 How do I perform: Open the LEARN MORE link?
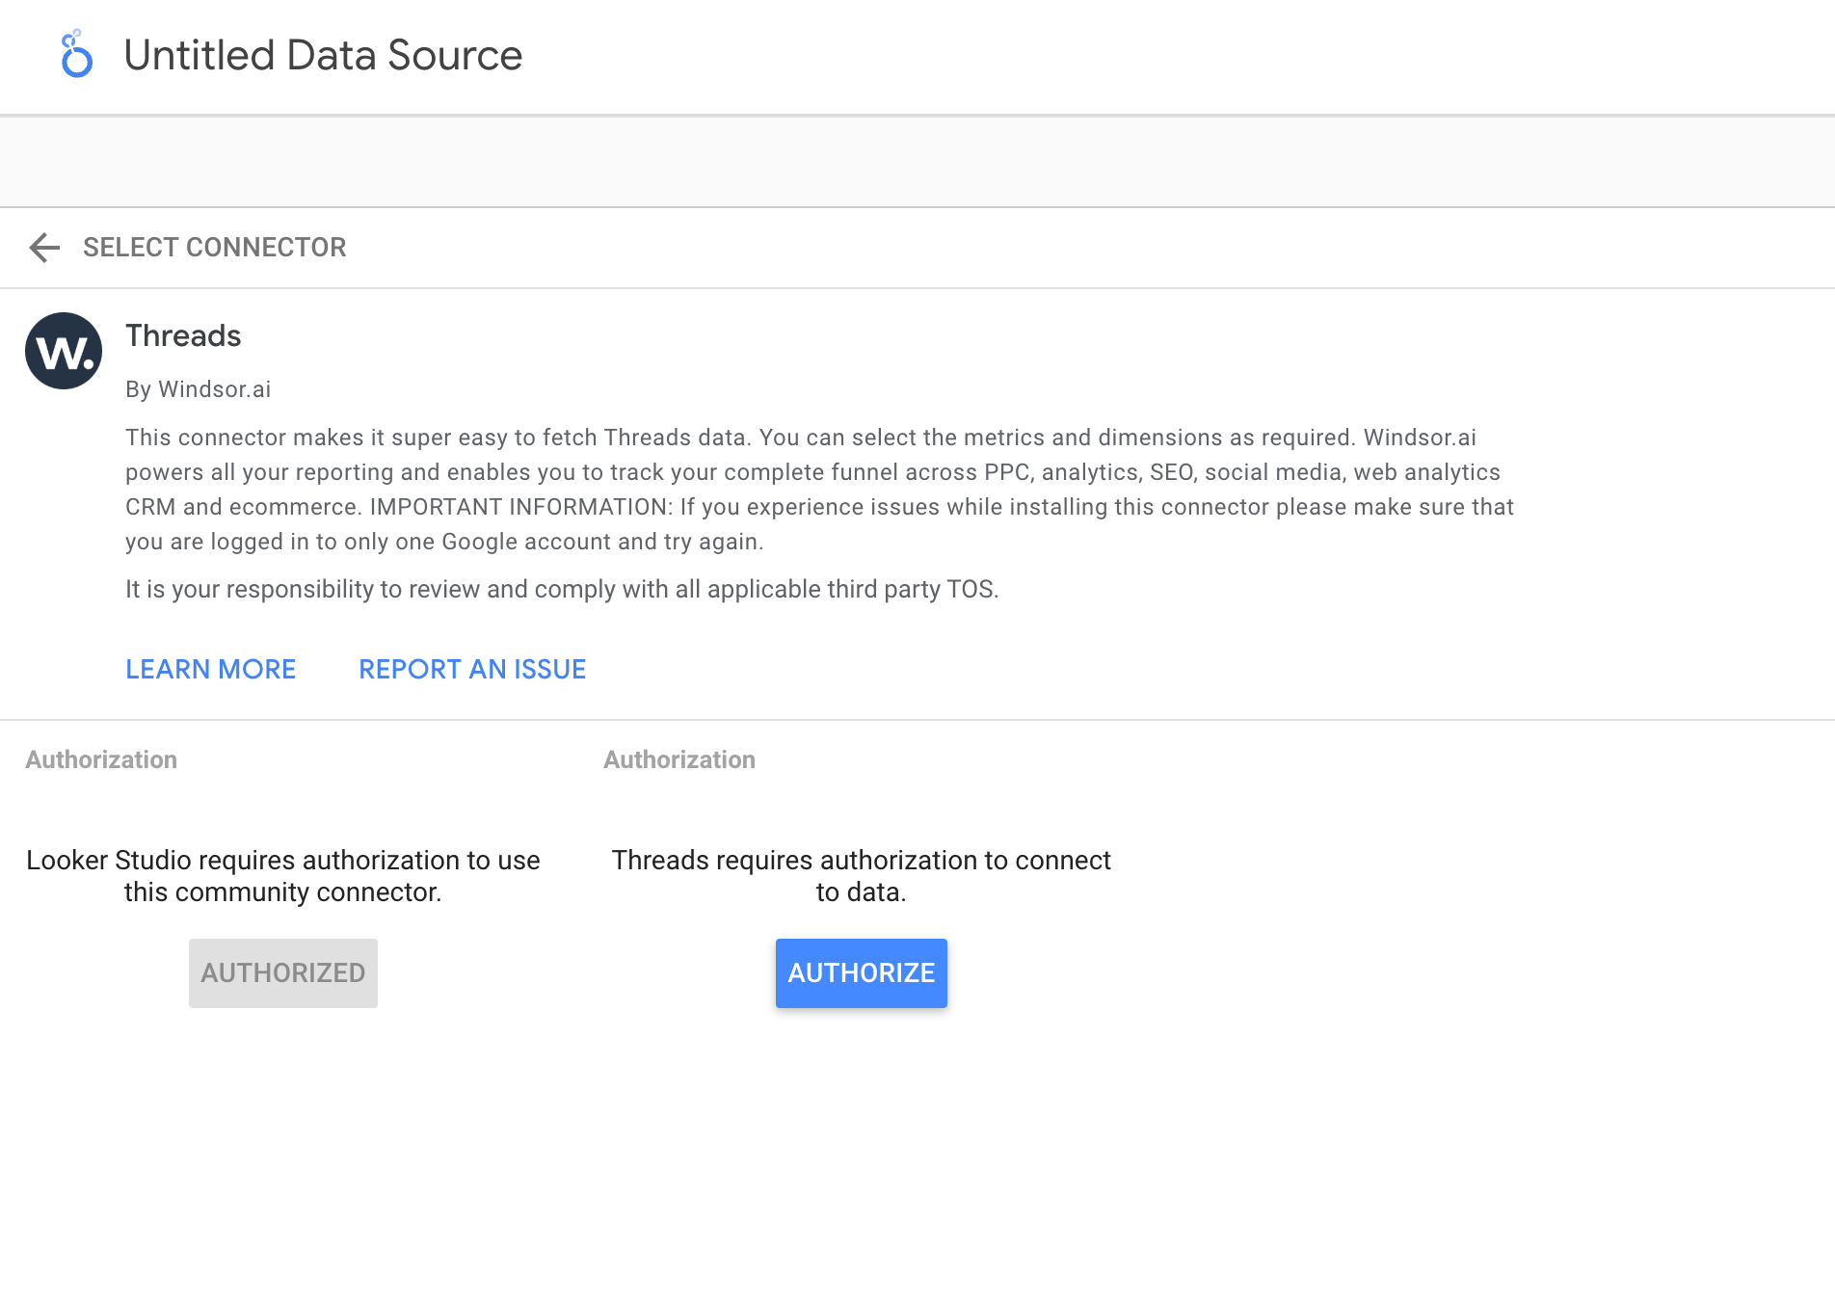click(210, 669)
